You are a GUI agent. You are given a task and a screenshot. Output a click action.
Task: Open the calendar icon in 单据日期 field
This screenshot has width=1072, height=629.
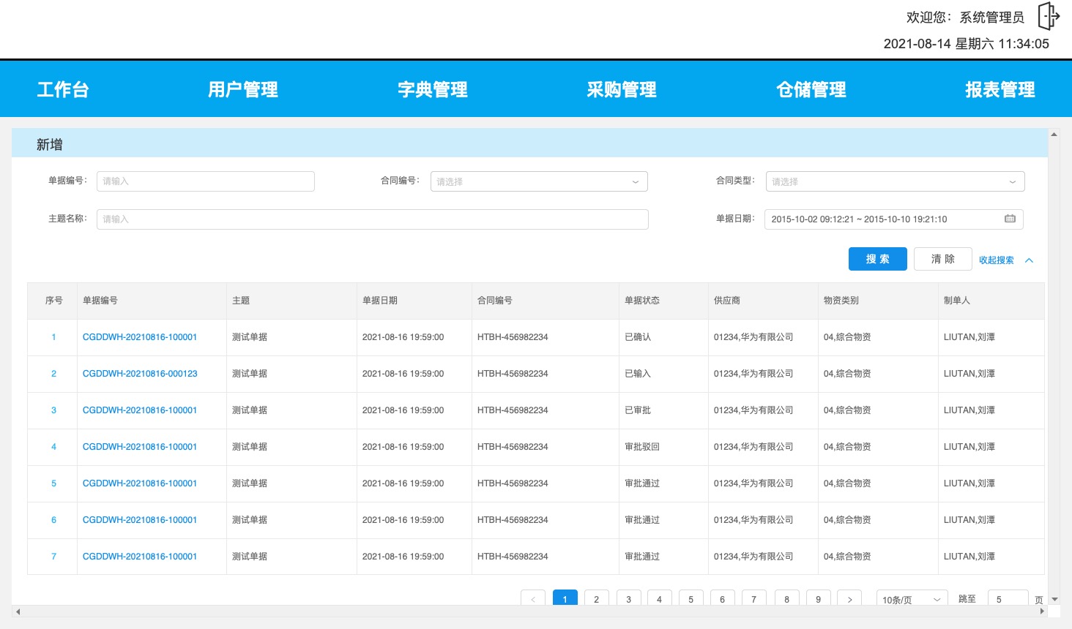(1010, 219)
